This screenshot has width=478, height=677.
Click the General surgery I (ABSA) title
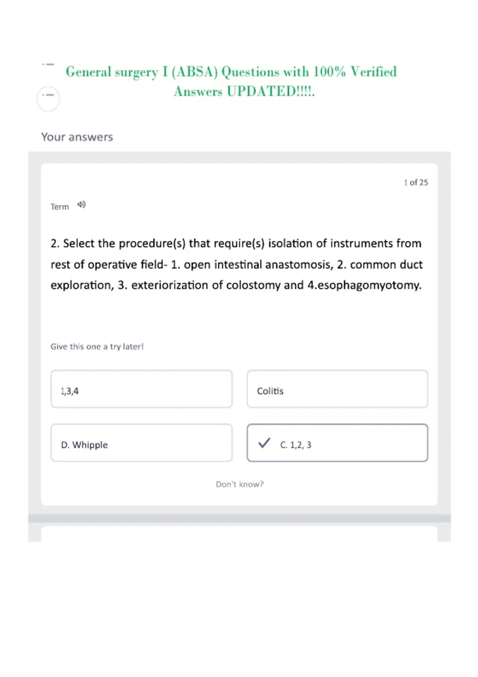pyautogui.click(x=231, y=72)
